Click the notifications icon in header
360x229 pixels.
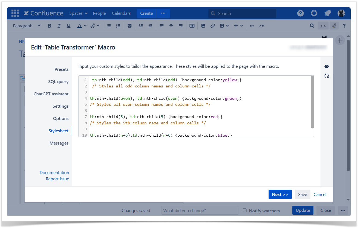pyautogui.click(x=327, y=13)
